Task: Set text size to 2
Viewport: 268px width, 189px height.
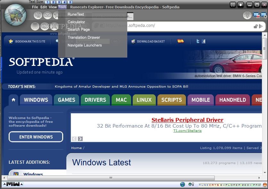Action: pos(53,2)
